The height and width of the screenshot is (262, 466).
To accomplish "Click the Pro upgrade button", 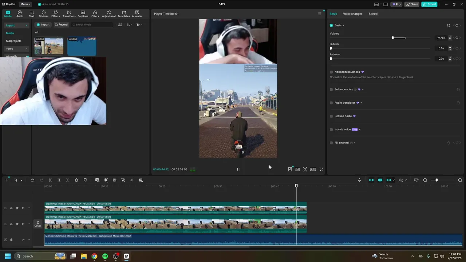I will tap(396, 4).
